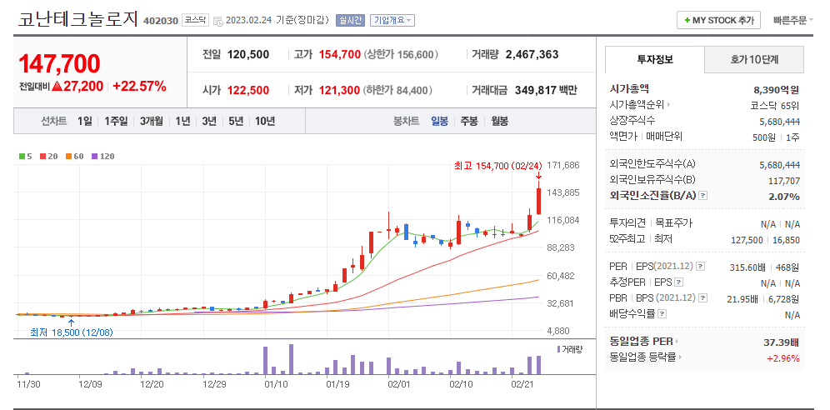The height and width of the screenshot is (410, 830).
Task: Click the 동일업종 등락률 value +2.96%
Action: click(x=783, y=358)
